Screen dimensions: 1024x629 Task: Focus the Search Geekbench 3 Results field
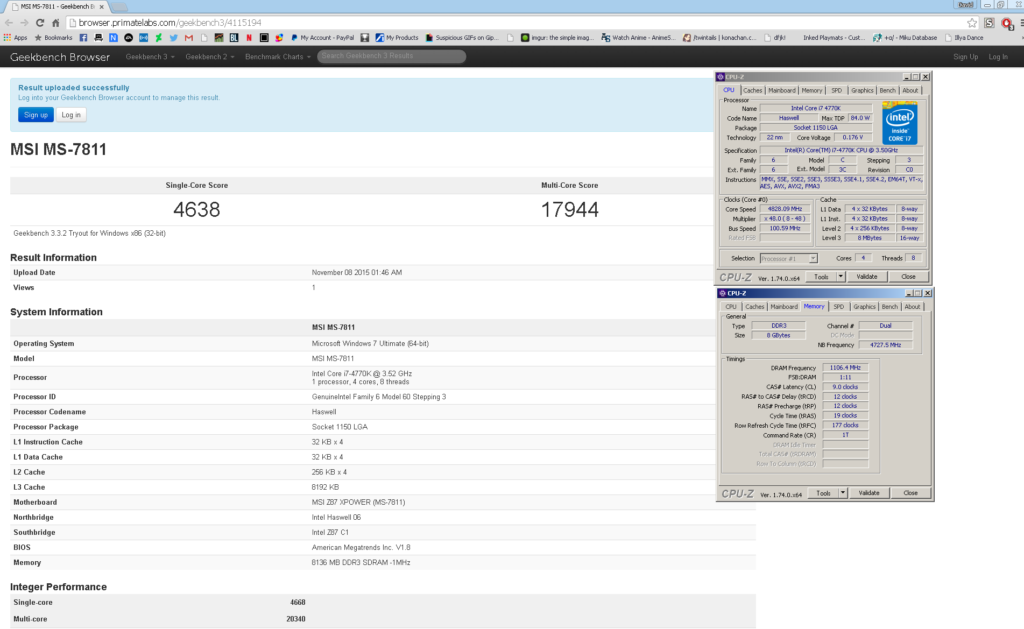[392, 56]
